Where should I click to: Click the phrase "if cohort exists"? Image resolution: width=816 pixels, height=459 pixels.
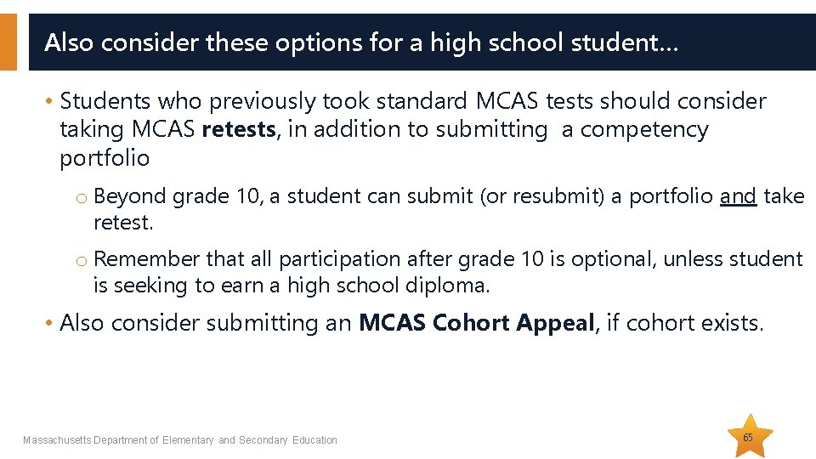coord(682,323)
